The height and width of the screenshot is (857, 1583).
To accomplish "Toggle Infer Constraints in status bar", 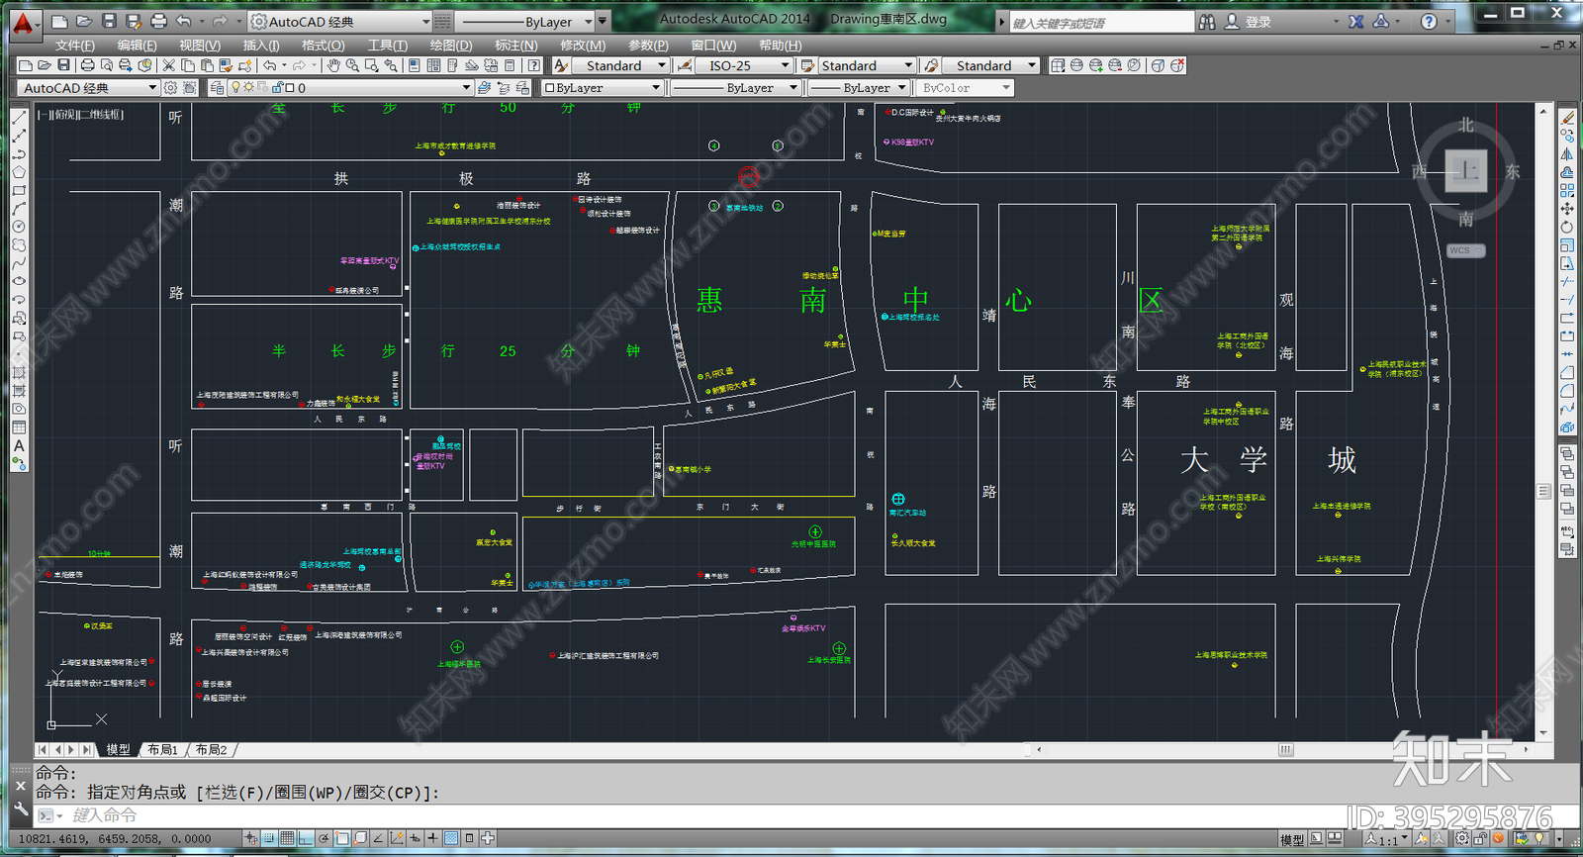I will tap(251, 838).
